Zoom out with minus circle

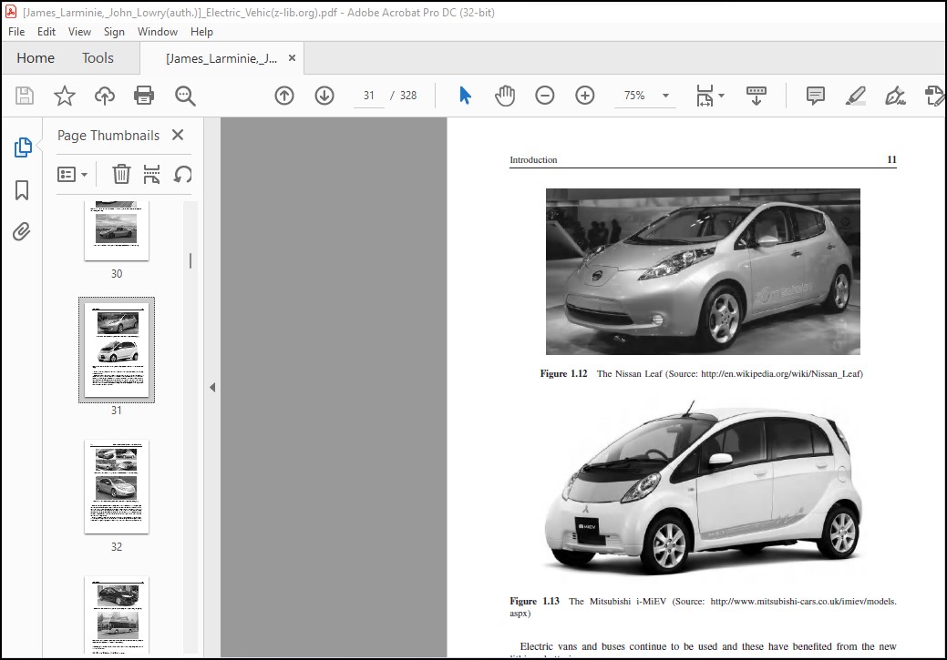coord(544,96)
